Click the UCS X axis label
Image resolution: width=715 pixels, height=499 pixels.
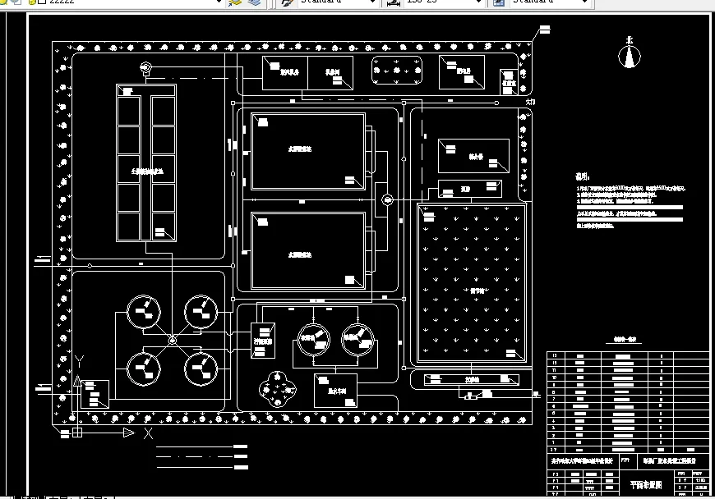pos(148,433)
